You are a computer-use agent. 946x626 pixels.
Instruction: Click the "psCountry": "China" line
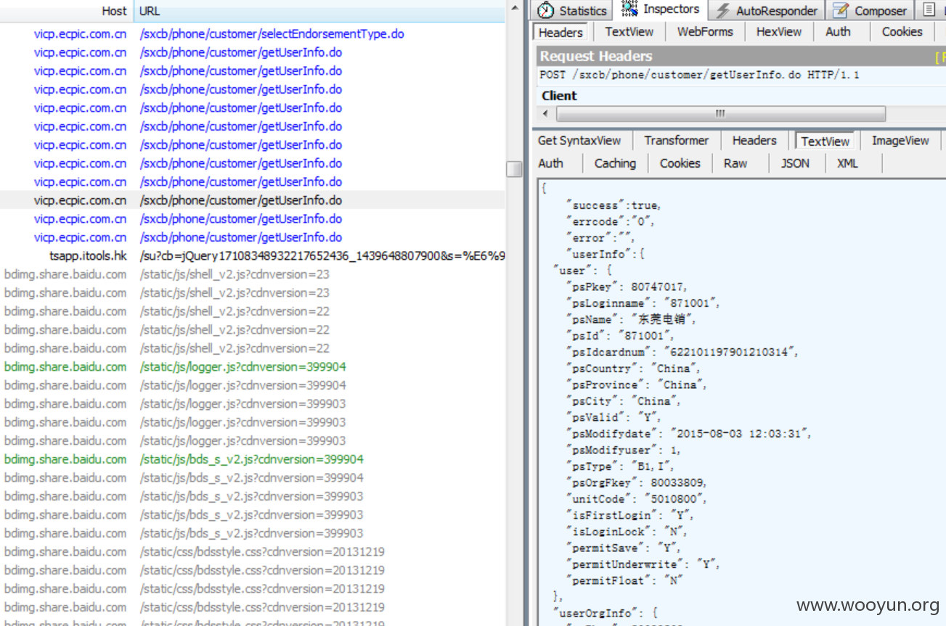(635, 368)
